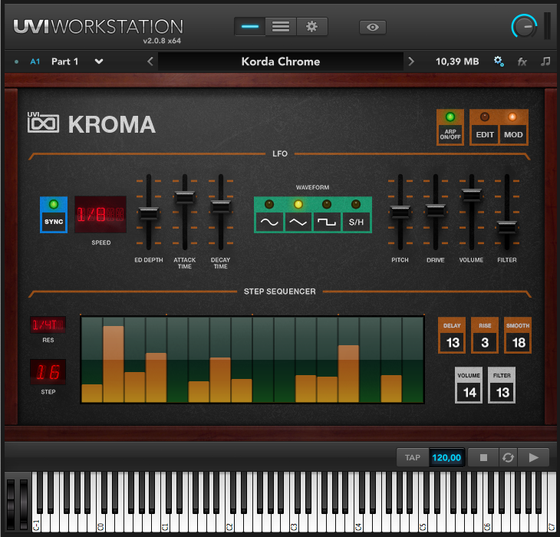
Task: Open the arpeggiator music note page
Action: 545,61
